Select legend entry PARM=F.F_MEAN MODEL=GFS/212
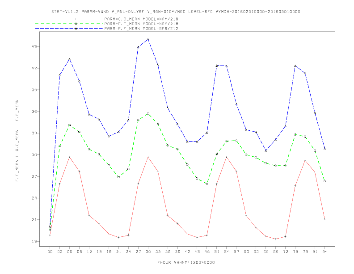354x274 pixels. tap(141, 29)
